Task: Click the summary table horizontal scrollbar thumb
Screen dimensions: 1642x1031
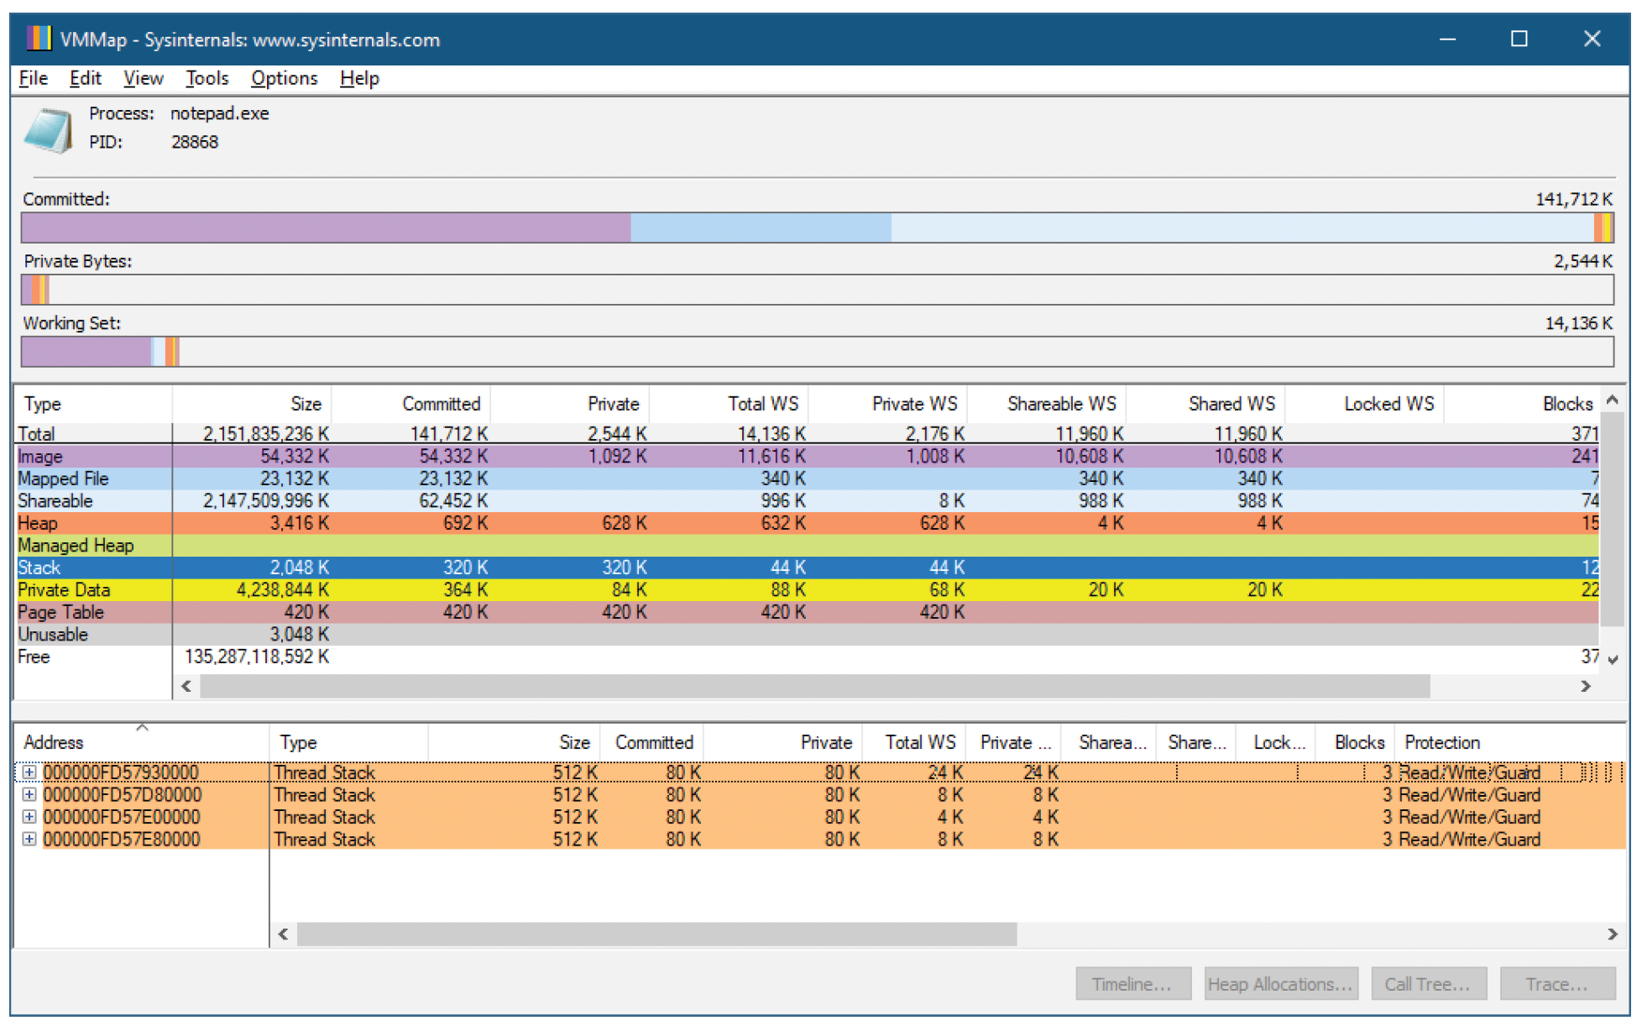Action: pos(814,686)
